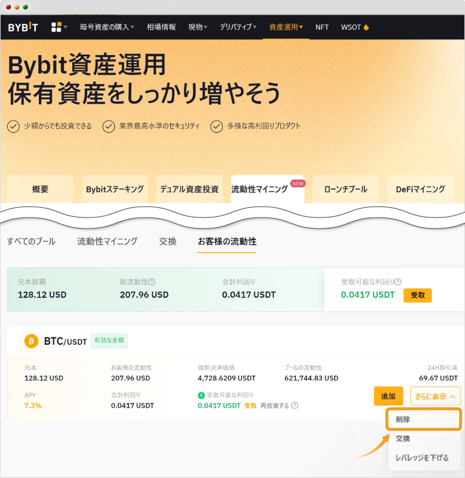The image size is (465, 478).
Task: Switch to the Bybitステーキング tab
Action: 115,189
